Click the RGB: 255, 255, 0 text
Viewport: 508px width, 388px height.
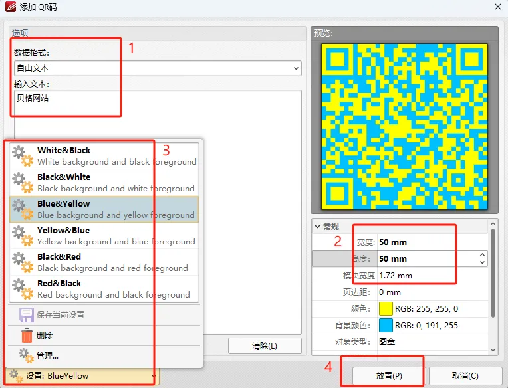point(426,309)
